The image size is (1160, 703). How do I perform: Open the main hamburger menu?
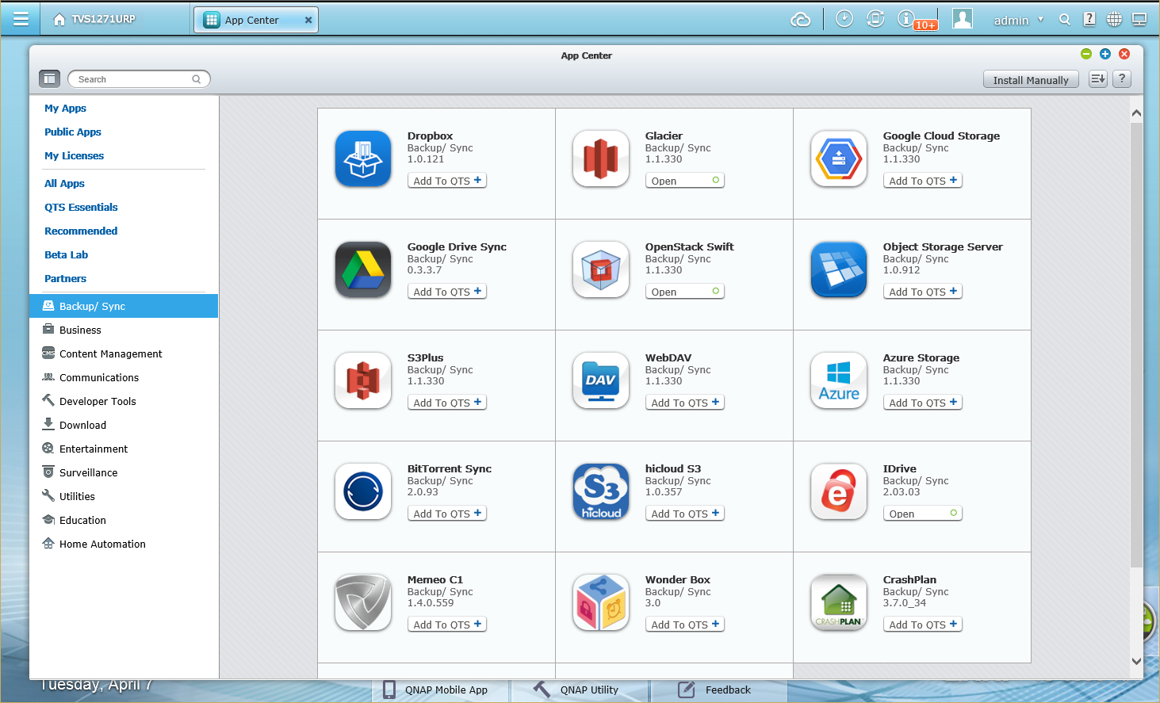[21, 19]
